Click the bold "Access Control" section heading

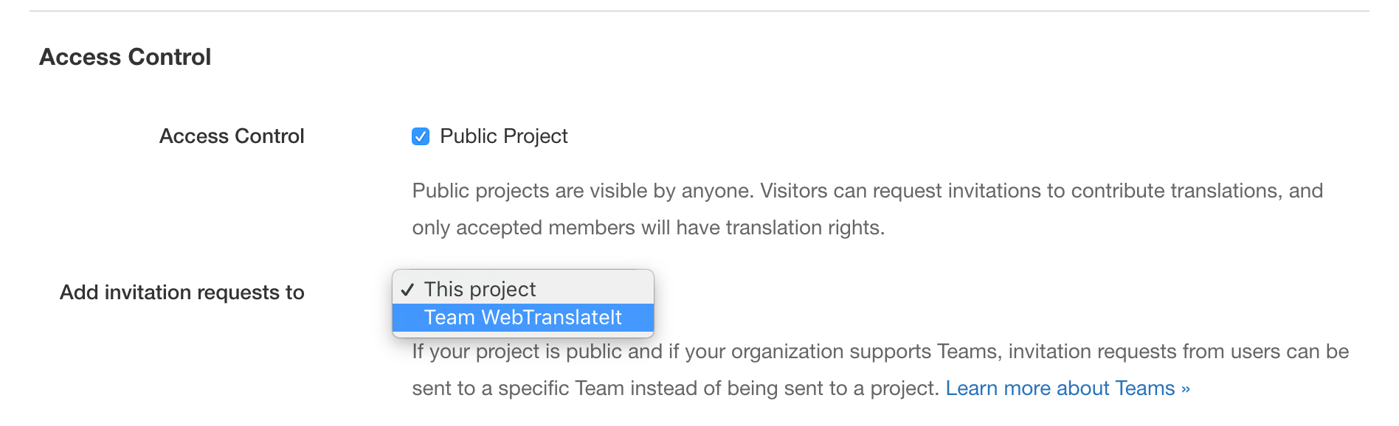[x=125, y=57]
